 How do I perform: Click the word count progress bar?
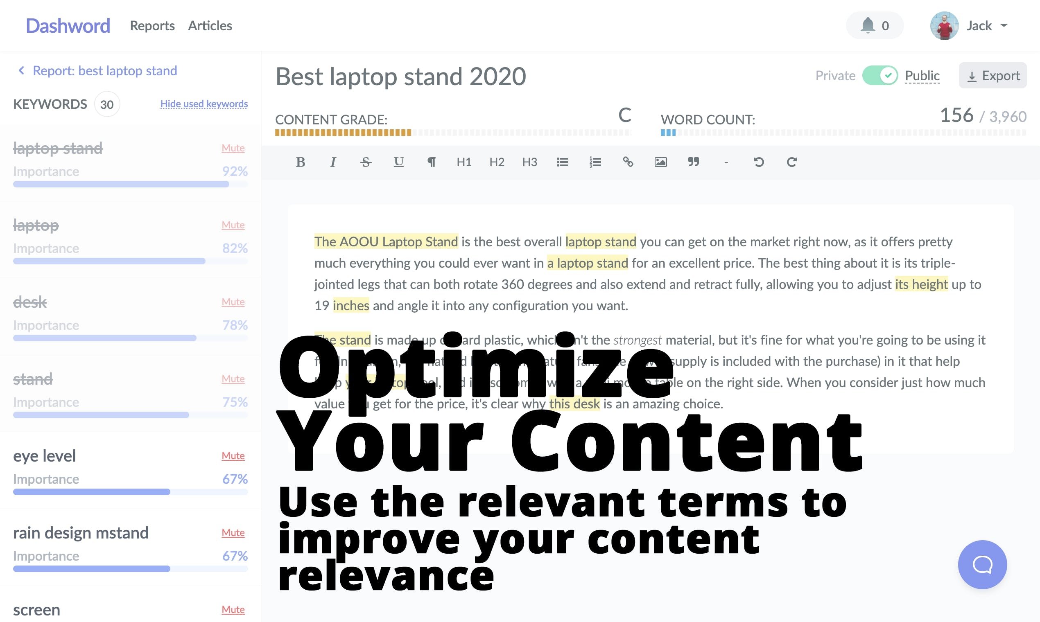pos(843,133)
